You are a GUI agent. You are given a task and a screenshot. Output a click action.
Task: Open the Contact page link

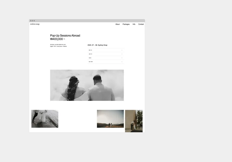pyautogui.click(x=141, y=24)
